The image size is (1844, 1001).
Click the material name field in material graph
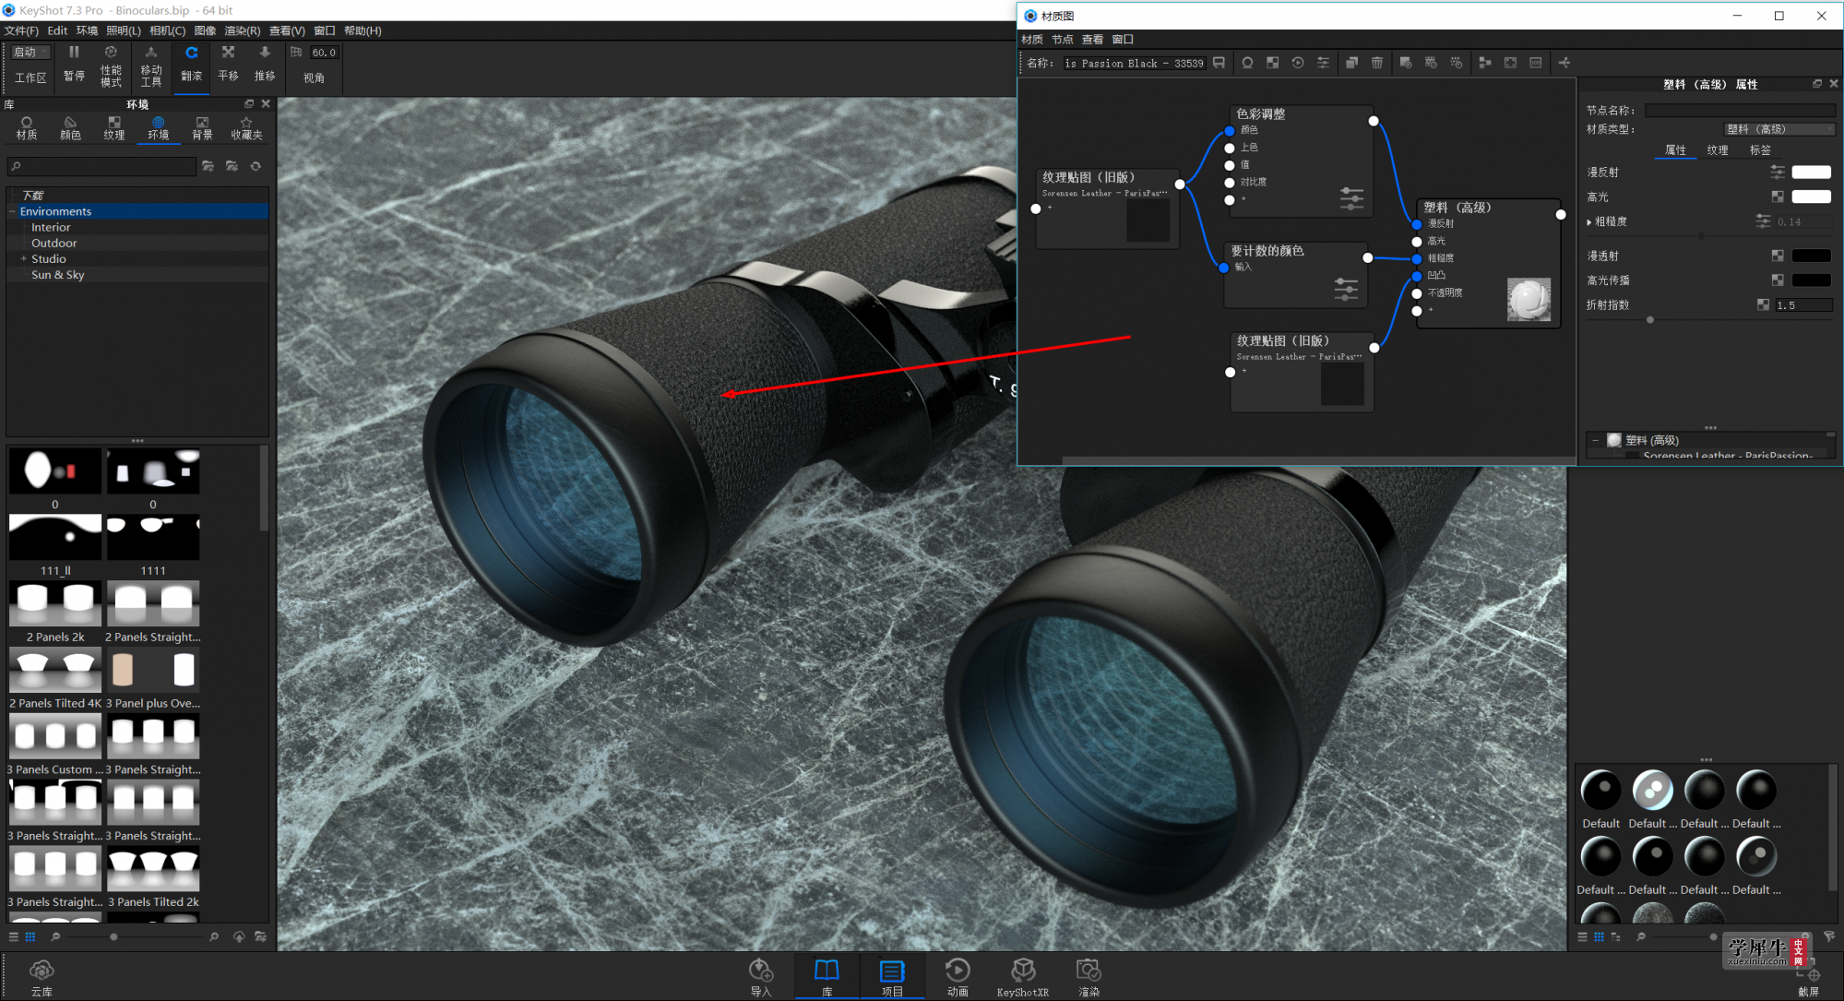pyautogui.click(x=1134, y=64)
